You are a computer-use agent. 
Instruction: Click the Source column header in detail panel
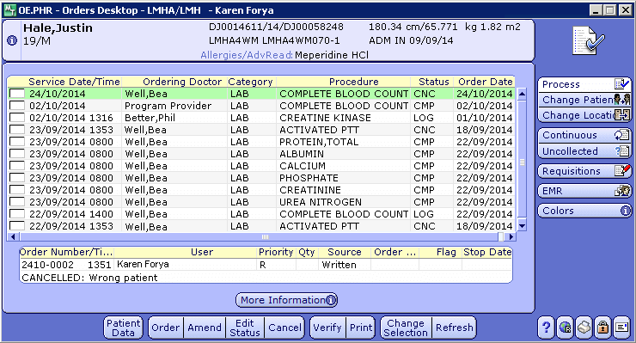(345, 252)
